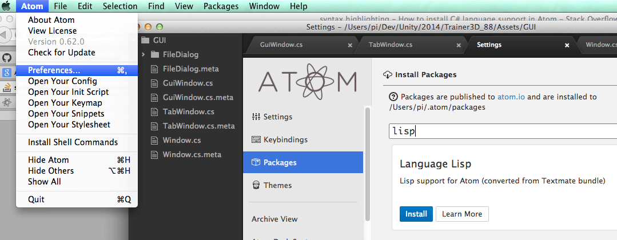Close the Settings tab
The width and height of the screenshot is (617, 240).
pyautogui.click(x=567, y=45)
